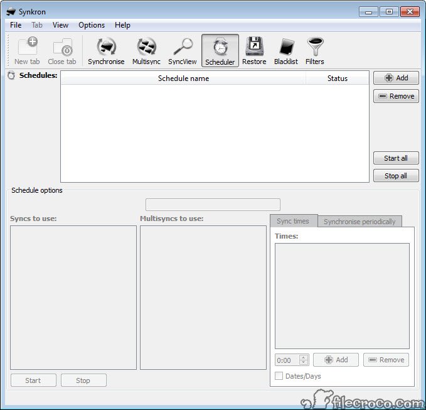Open a New tab from the toolbar

point(27,51)
